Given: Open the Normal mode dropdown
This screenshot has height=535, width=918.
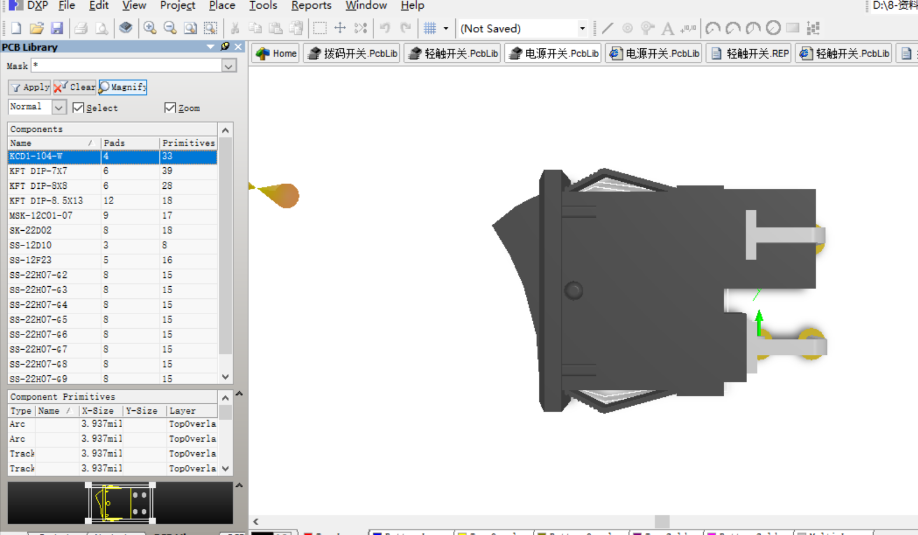Looking at the screenshot, I should click(58, 107).
